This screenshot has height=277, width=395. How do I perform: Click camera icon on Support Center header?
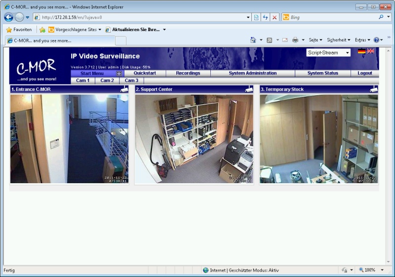(x=249, y=89)
